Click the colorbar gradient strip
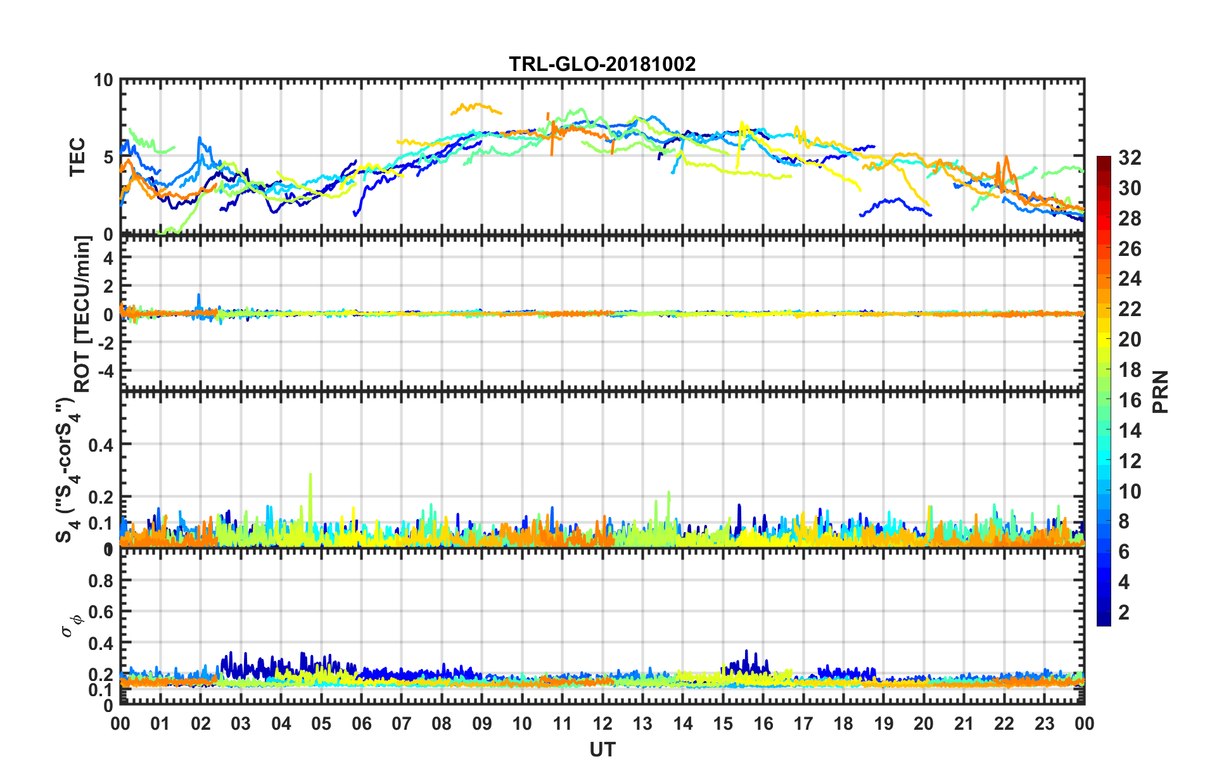1205x783 pixels. point(1104,391)
